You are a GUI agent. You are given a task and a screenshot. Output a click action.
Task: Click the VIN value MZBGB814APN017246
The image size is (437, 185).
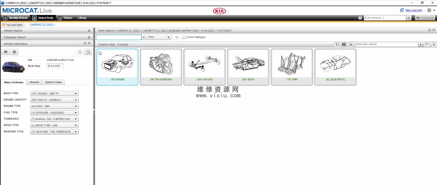tap(60, 60)
